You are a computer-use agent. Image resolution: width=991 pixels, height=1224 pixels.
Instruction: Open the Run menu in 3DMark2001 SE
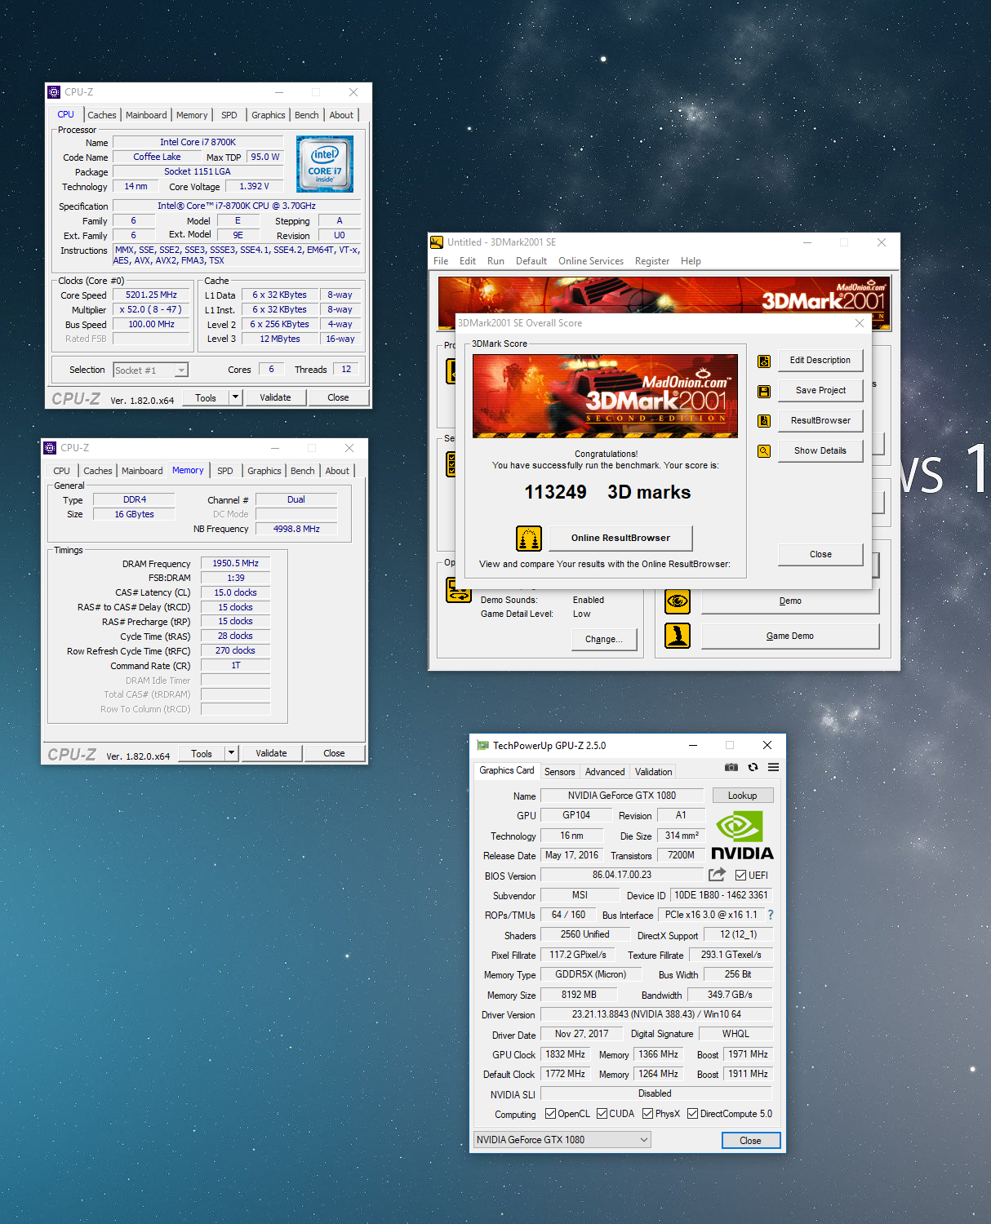[495, 261]
